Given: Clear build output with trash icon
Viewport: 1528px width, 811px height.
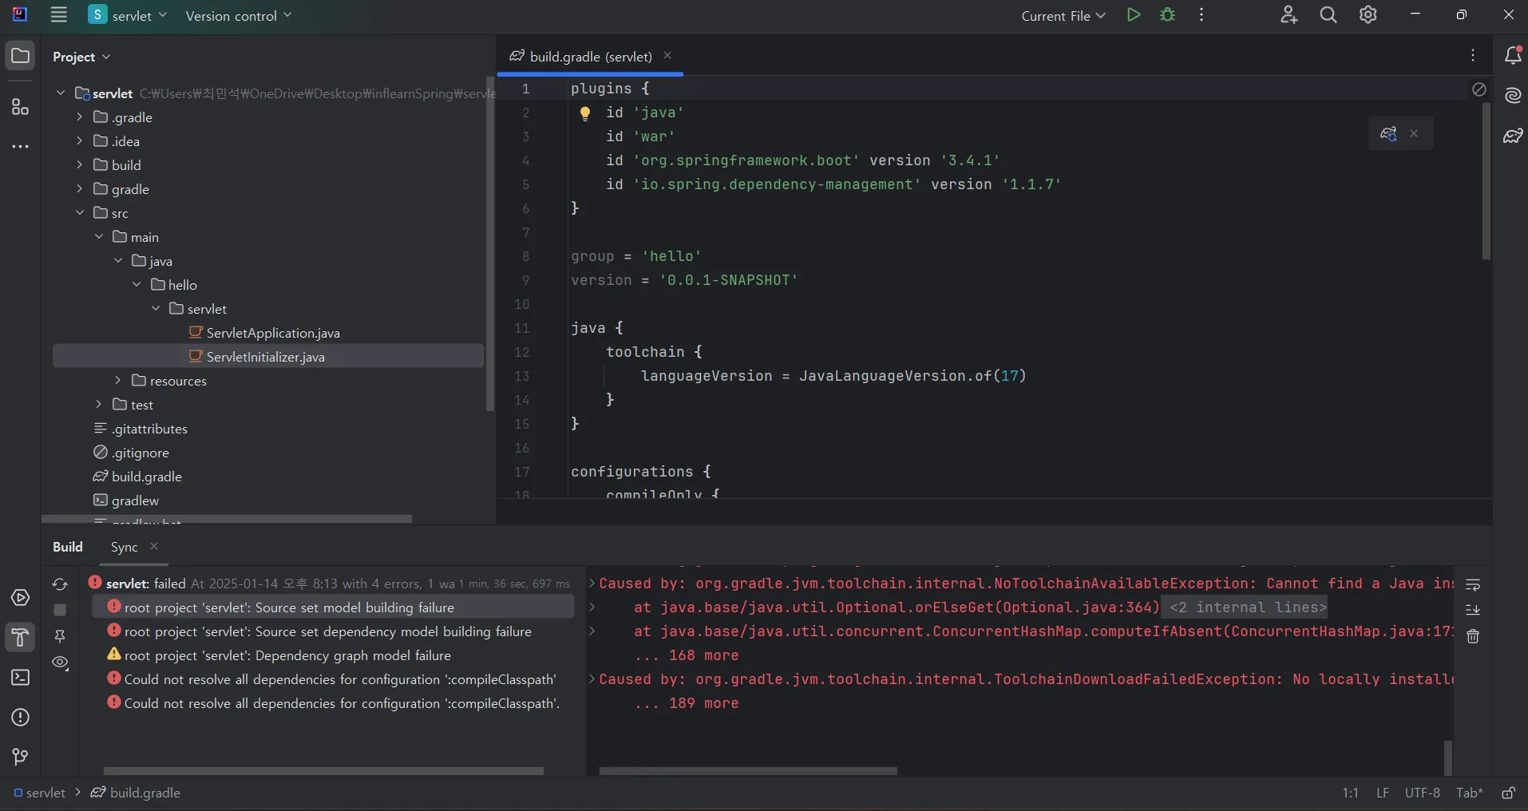Looking at the screenshot, I should [x=1473, y=636].
